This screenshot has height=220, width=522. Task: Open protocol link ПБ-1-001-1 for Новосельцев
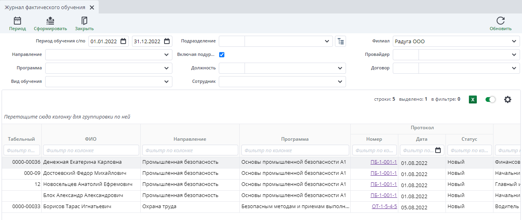384,184
